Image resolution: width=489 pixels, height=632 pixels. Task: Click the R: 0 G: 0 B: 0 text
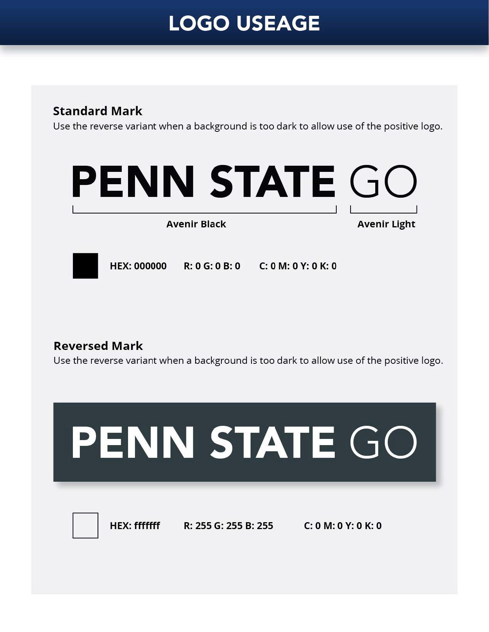coord(212,266)
